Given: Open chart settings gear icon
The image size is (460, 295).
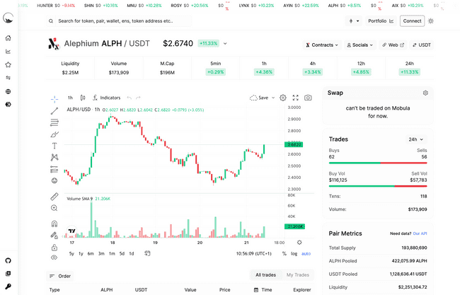Looking at the screenshot, I should [x=283, y=98].
